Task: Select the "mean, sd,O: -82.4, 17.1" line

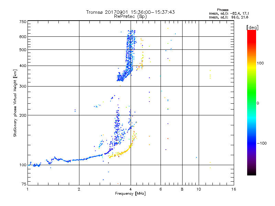Action: tap(229, 13)
